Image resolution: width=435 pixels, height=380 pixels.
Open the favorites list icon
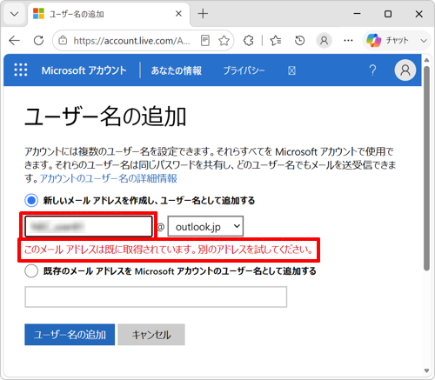pyautogui.click(x=276, y=41)
